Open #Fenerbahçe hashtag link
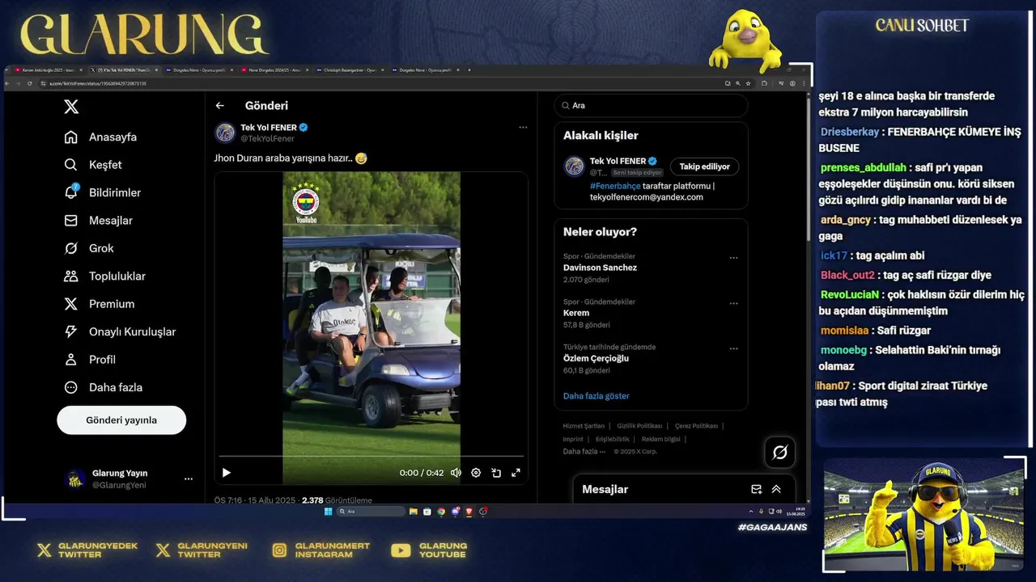The image size is (1036, 582). click(x=615, y=186)
